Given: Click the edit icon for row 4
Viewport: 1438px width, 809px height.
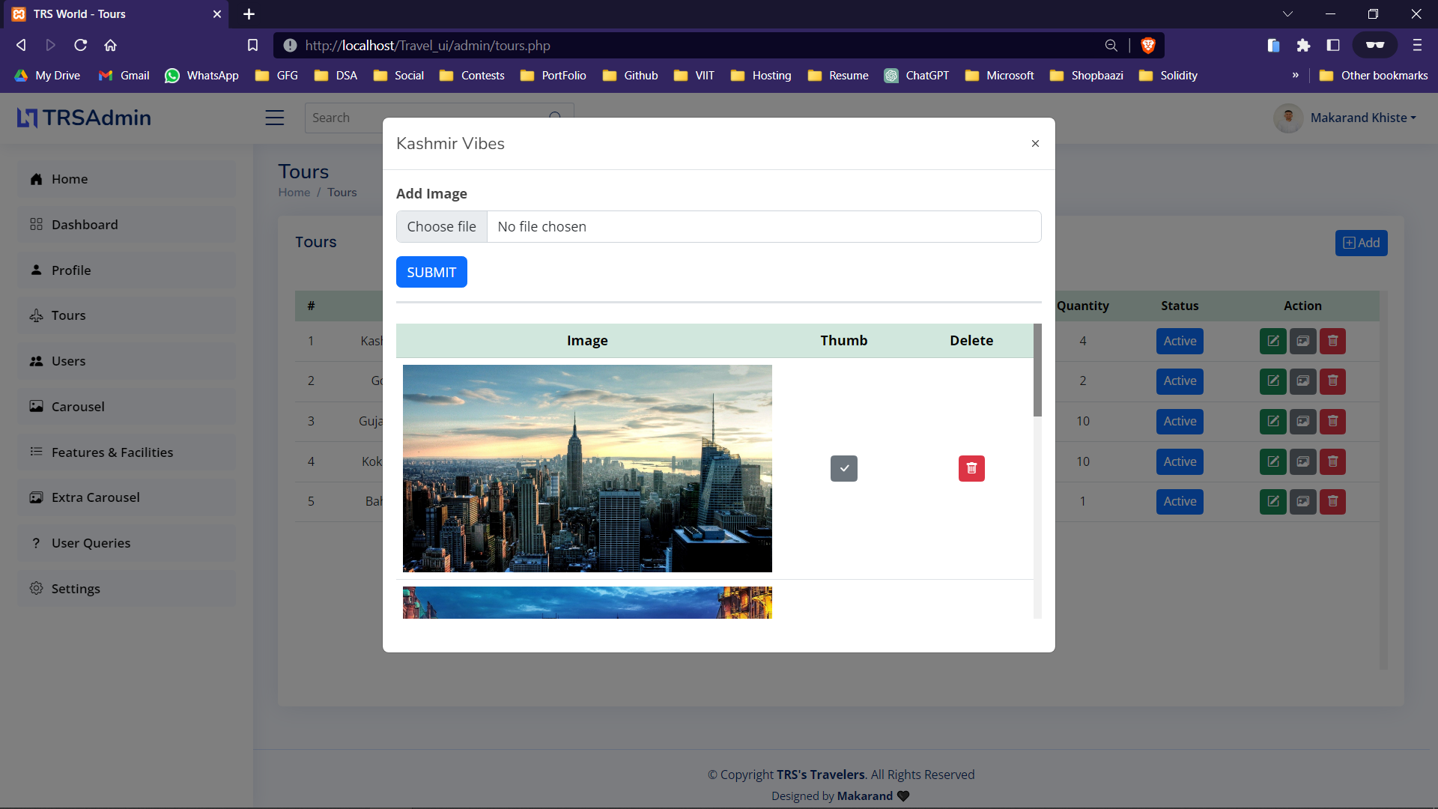Looking at the screenshot, I should click(x=1272, y=461).
